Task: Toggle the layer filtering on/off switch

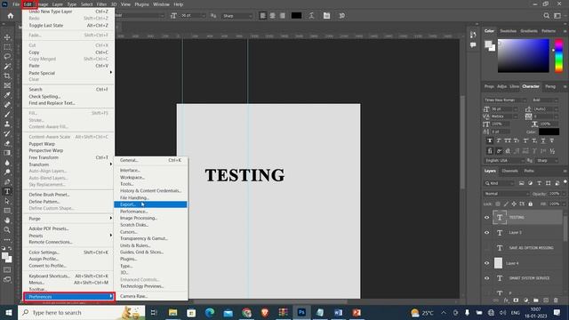Action: coord(565,181)
